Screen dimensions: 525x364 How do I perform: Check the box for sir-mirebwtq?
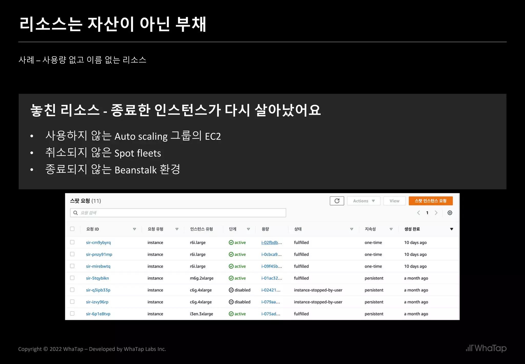72,266
